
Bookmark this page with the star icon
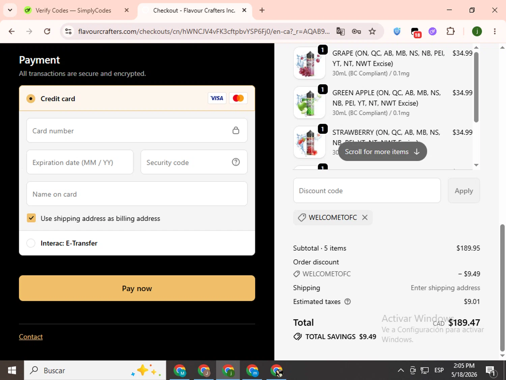tap(372, 31)
